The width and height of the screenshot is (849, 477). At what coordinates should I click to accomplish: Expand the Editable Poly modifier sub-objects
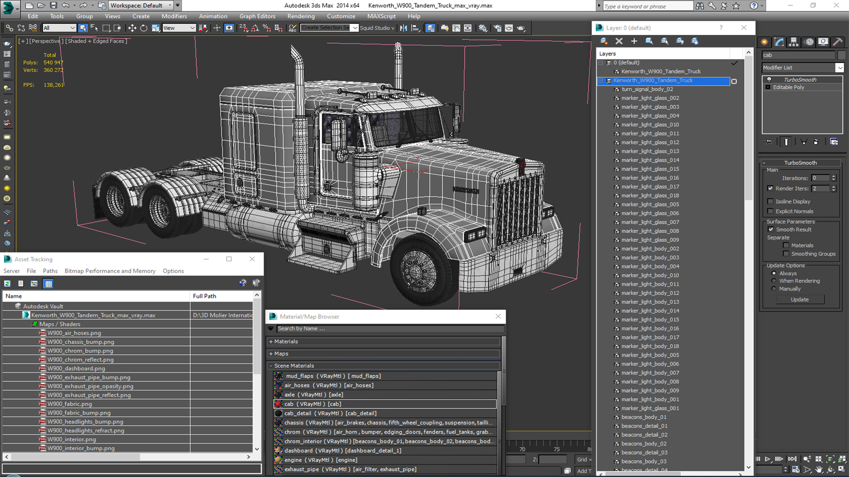[x=768, y=87]
